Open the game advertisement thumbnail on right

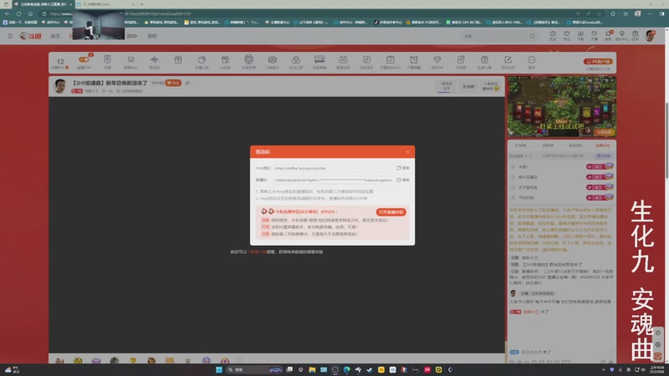click(x=561, y=107)
